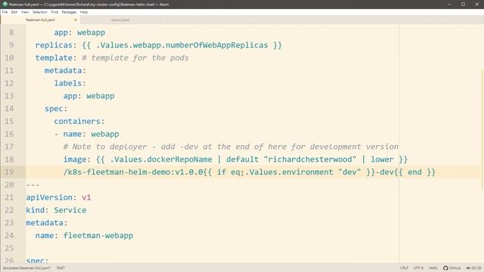Click 'apiVersion: v1' on line 21
484x272 pixels.
coord(58,197)
